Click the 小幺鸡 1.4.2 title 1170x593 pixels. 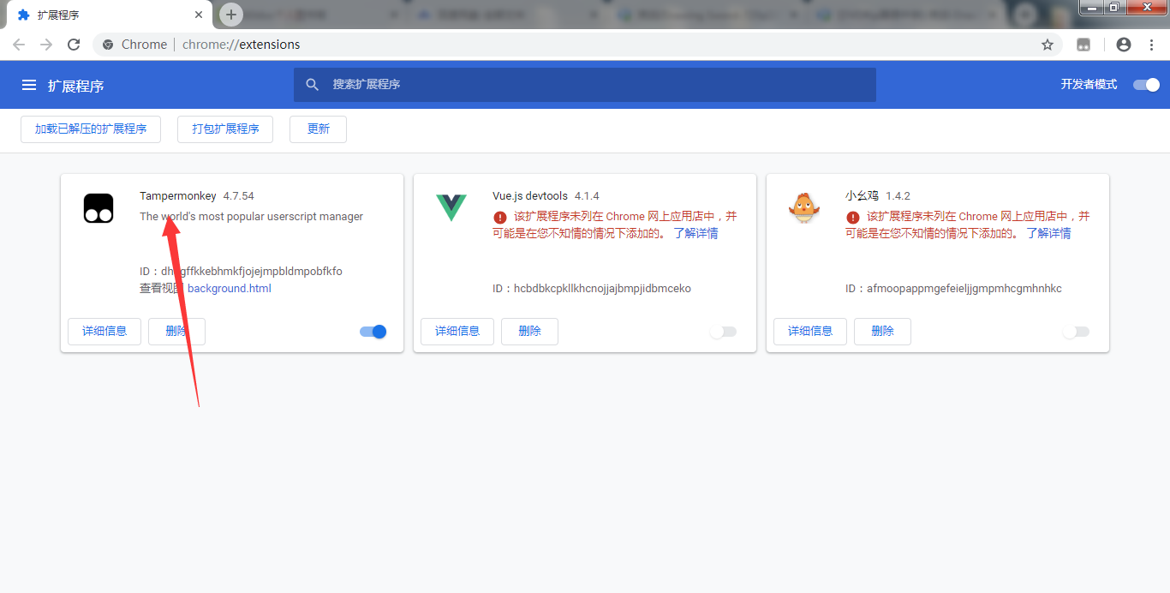coord(878,196)
